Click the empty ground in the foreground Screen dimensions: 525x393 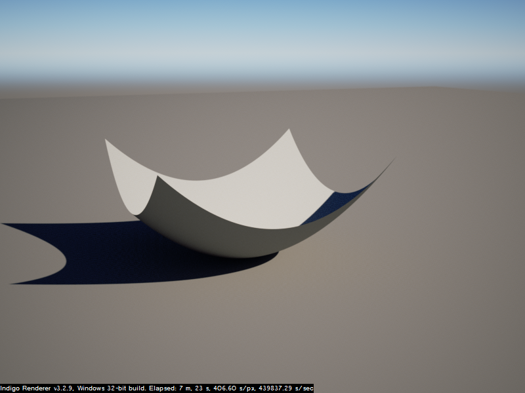click(x=262, y=334)
